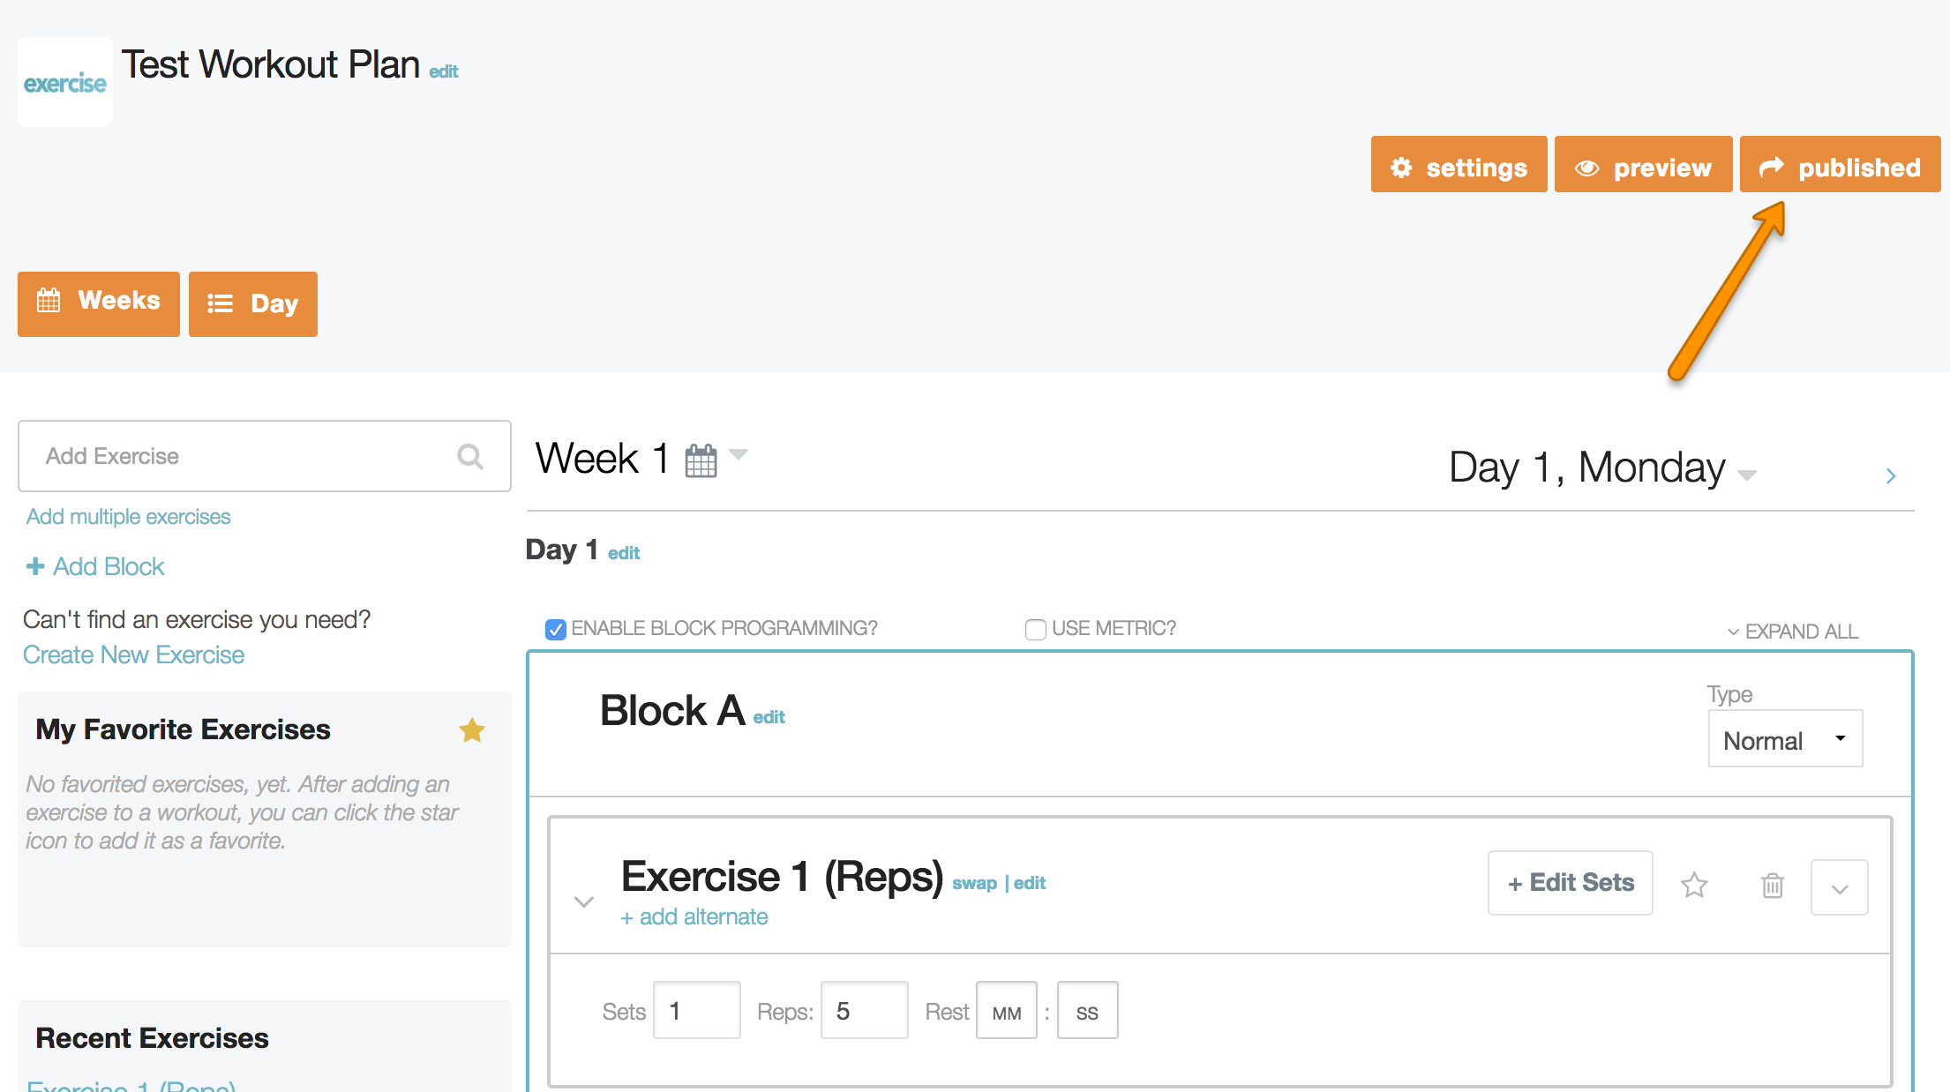The height and width of the screenshot is (1092, 1950).
Task: Preview the workout plan
Action: (1643, 165)
